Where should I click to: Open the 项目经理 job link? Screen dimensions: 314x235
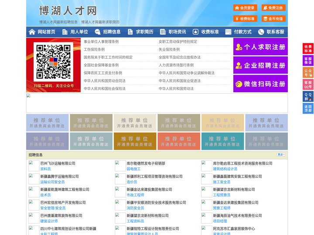tap(220, 221)
